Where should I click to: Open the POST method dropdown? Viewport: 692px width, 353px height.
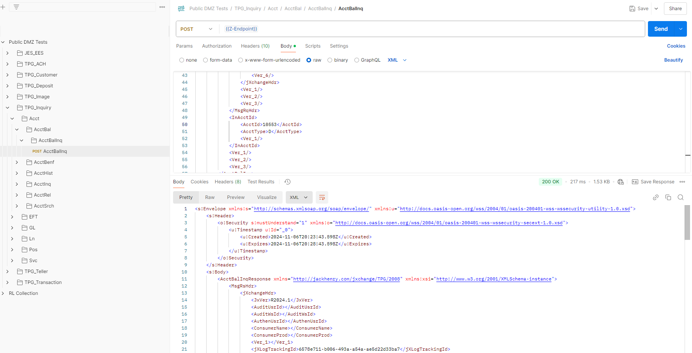197,29
